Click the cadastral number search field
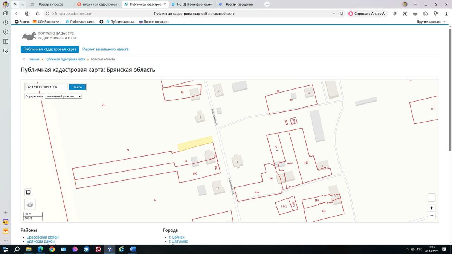 tap(46, 87)
